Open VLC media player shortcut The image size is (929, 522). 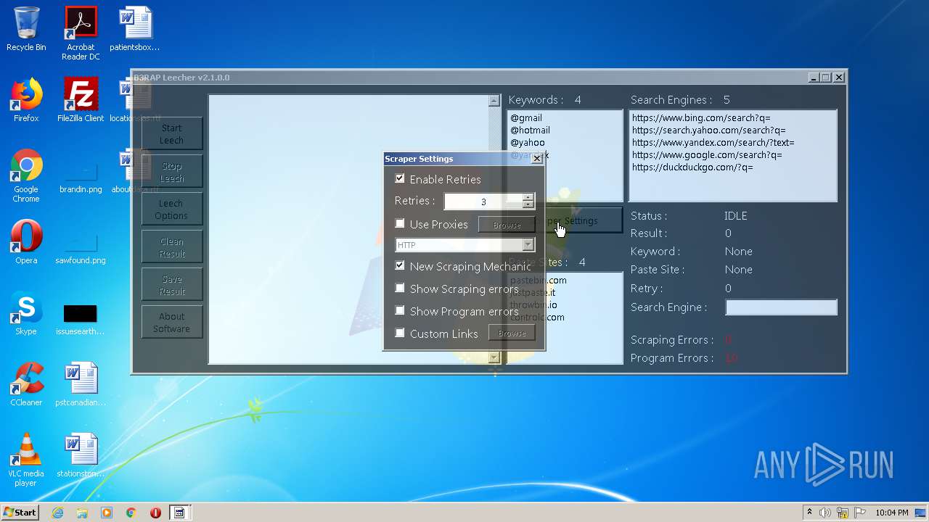[x=26, y=460]
